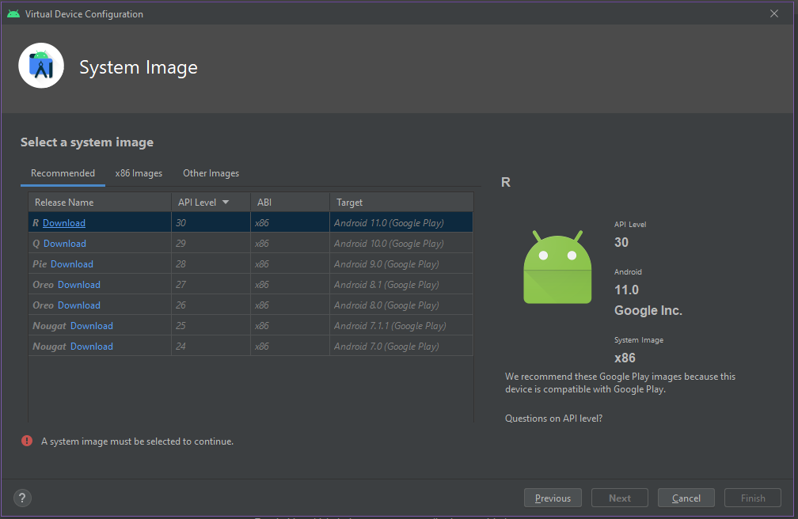Click the help question mark icon
The image size is (798, 519).
[22, 498]
